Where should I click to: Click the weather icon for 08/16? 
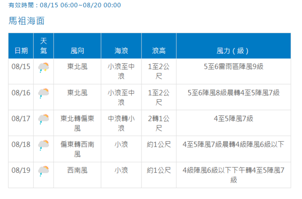click(x=44, y=93)
